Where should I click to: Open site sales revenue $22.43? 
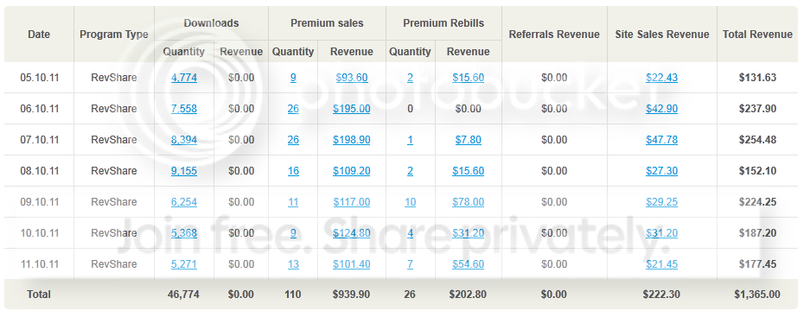click(661, 78)
